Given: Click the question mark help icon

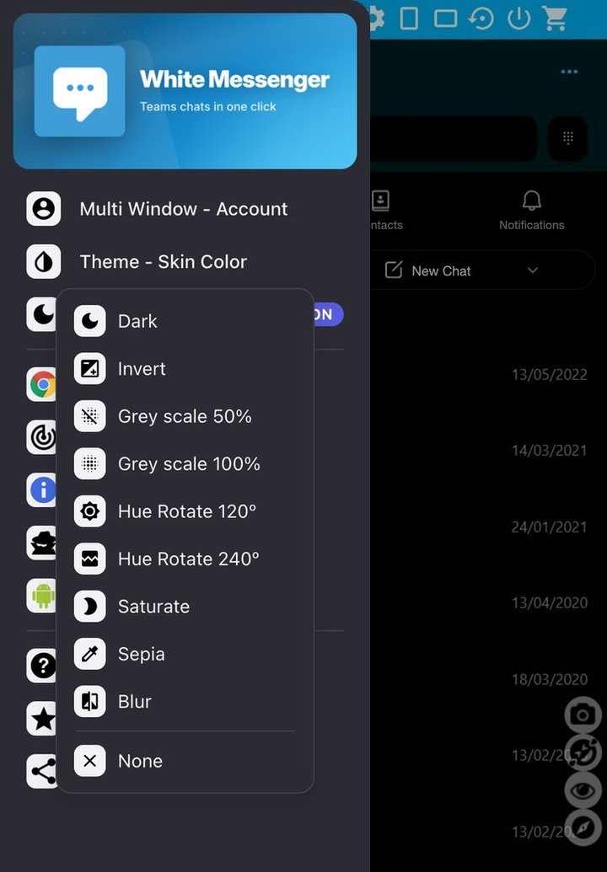Looking at the screenshot, I should click(x=41, y=666).
